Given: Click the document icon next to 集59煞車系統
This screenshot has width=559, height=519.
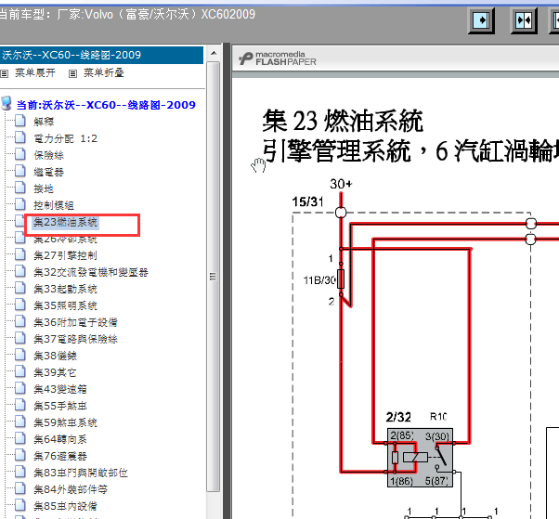Looking at the screenshot, I should (x=20, y=422).
